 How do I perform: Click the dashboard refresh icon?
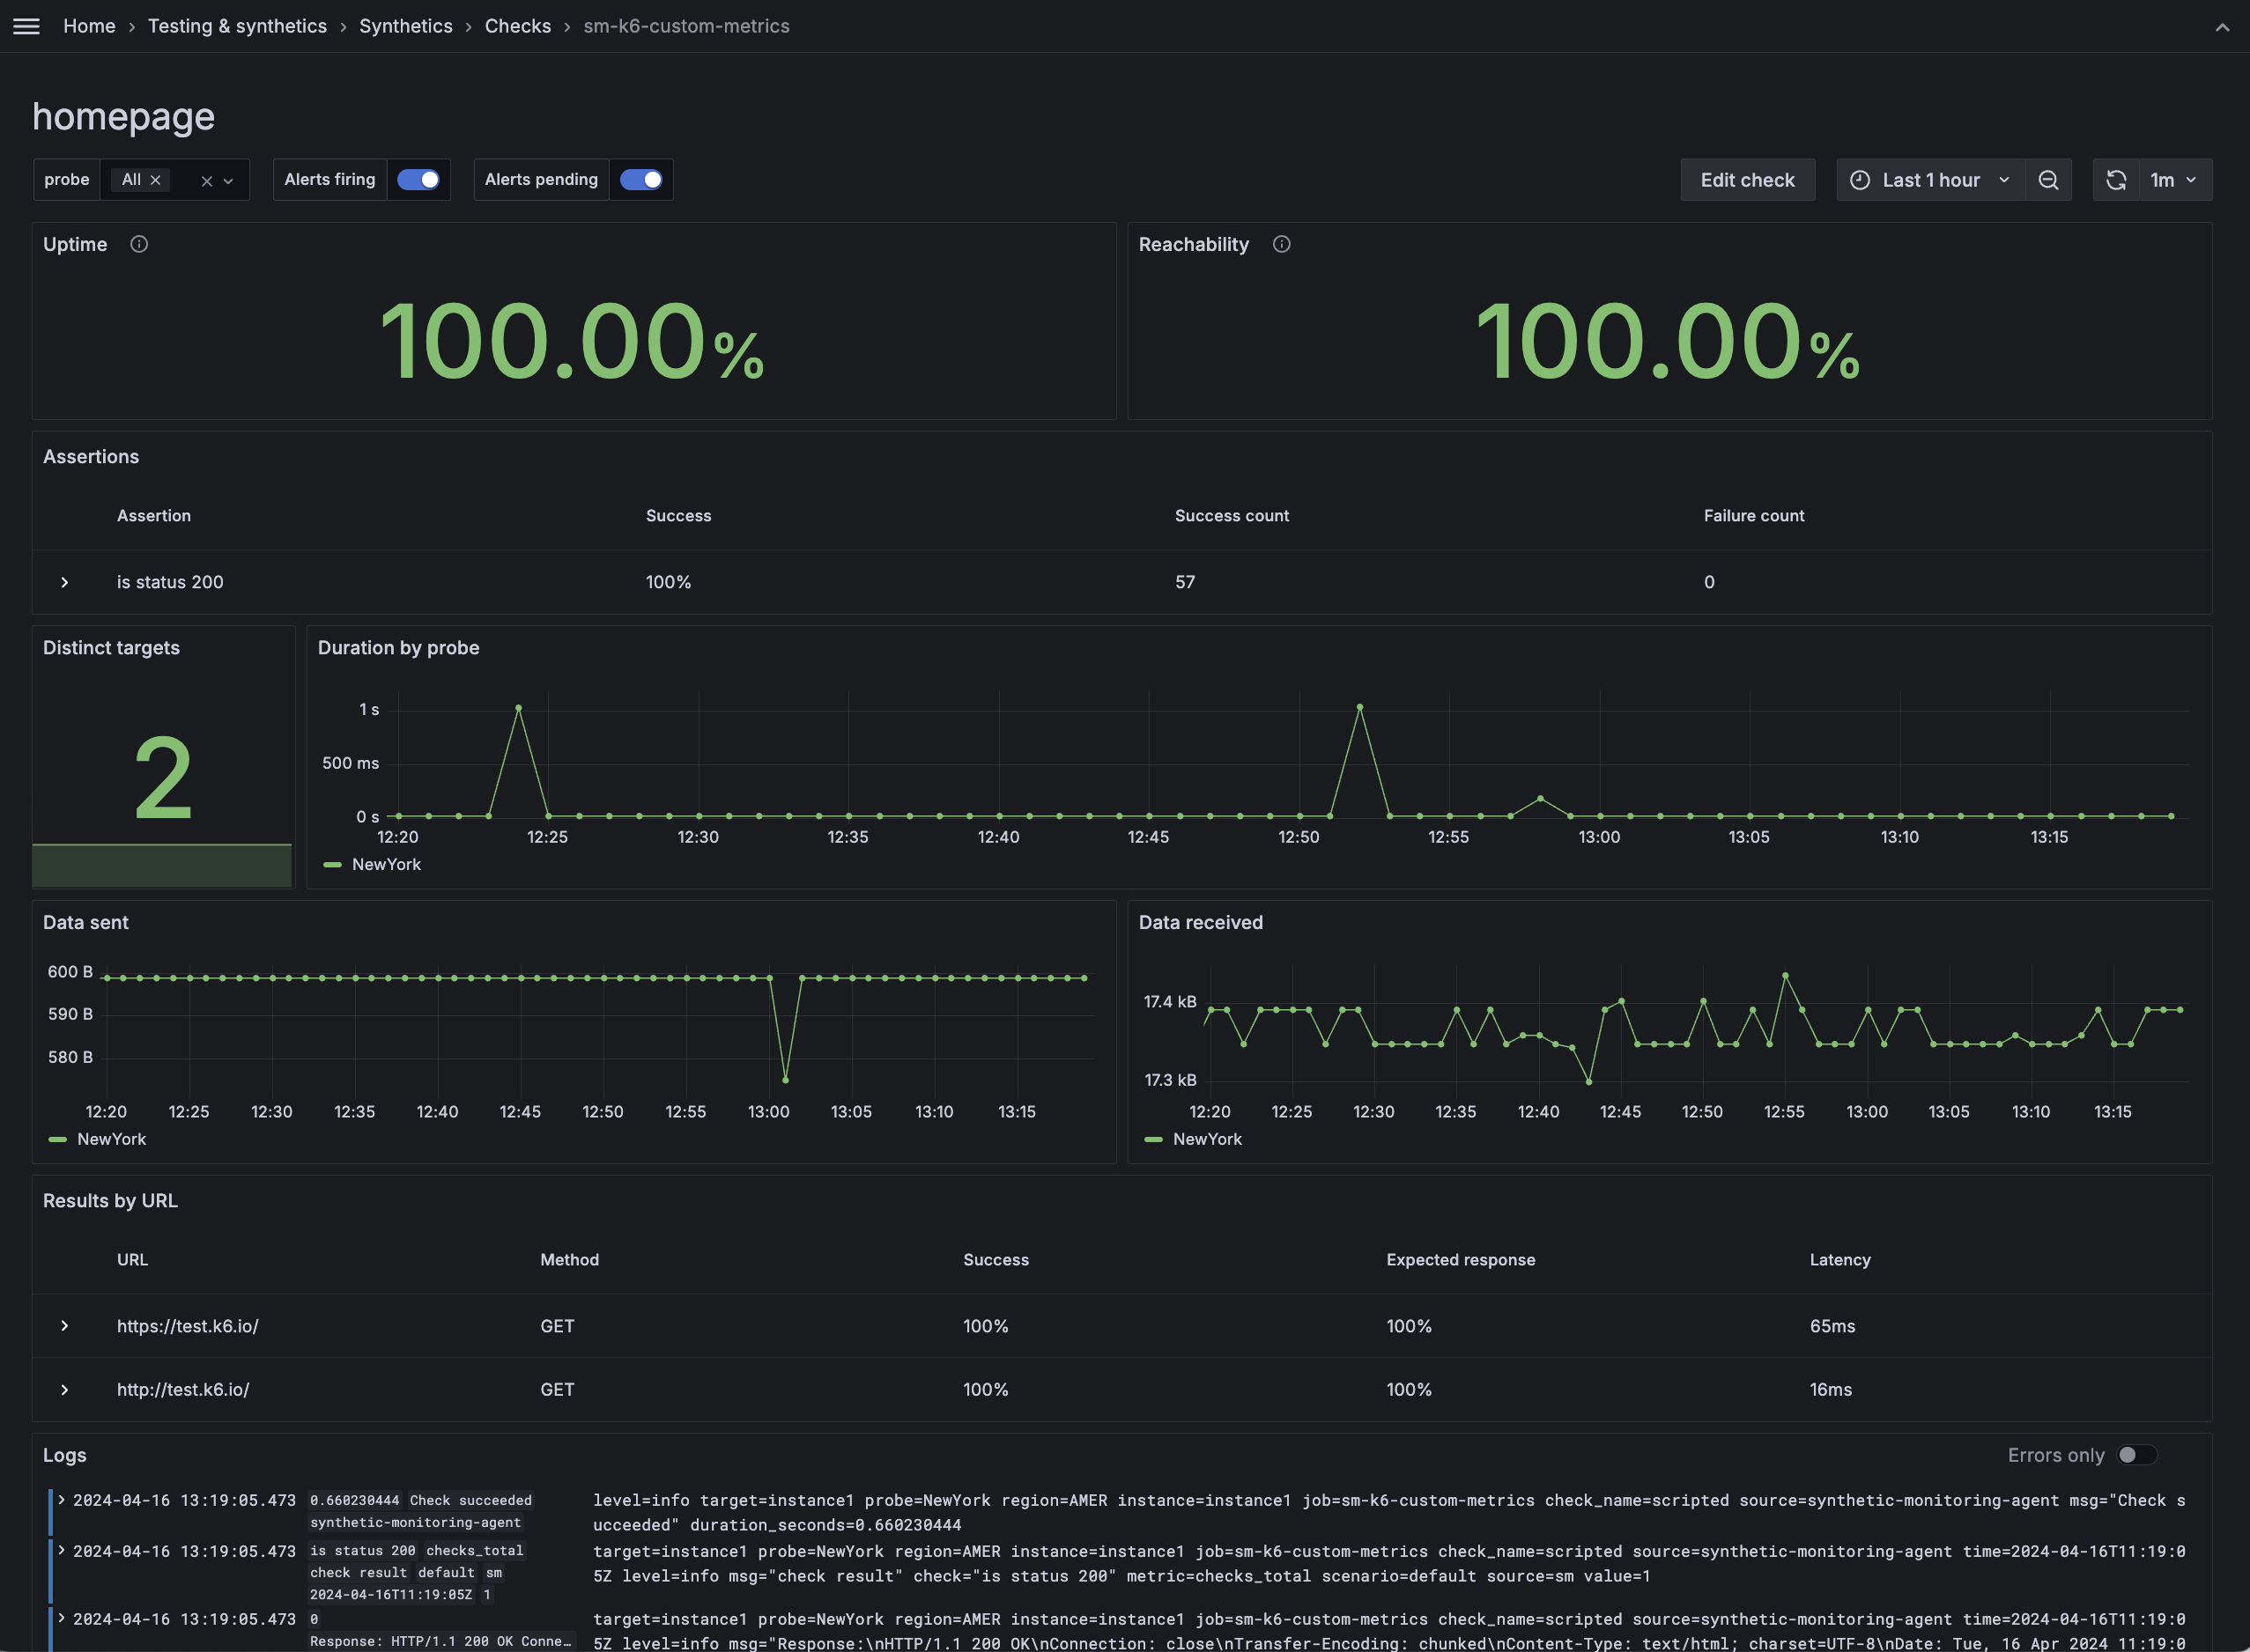pos(2117,179)
